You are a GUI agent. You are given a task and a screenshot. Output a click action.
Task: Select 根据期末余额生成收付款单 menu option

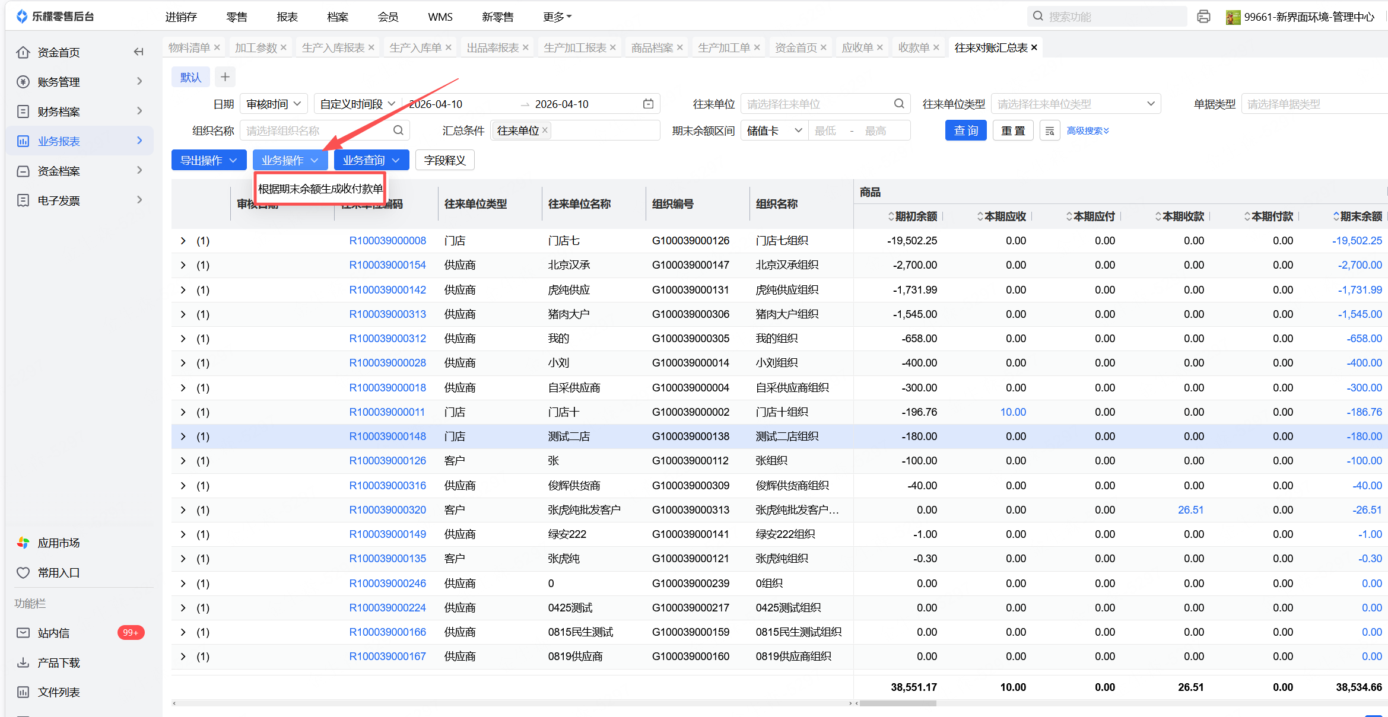click(x=320, y=189)
